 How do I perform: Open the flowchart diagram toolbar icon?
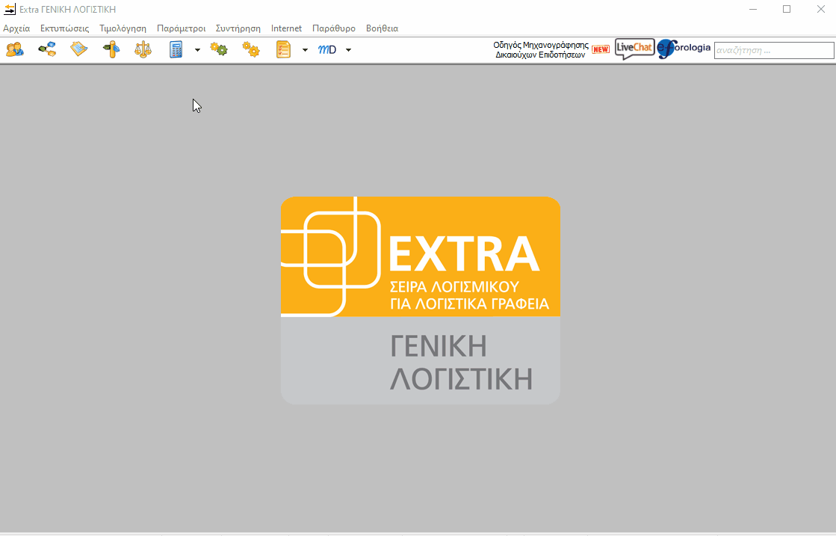coord(47,50)
